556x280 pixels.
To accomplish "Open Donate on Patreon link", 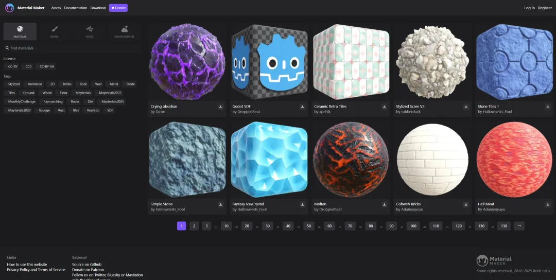I will (x=88, y=270).
